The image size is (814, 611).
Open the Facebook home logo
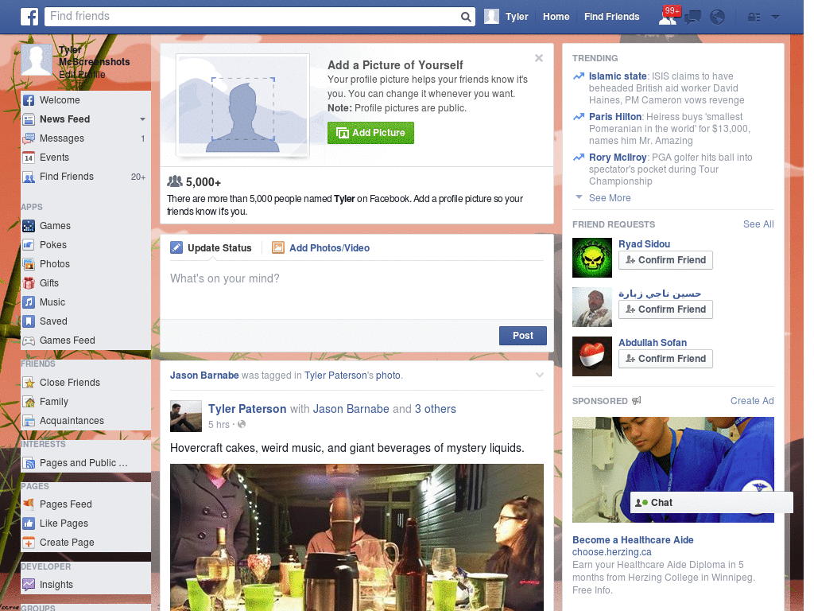pyautogui.click(x=29, y=16)
